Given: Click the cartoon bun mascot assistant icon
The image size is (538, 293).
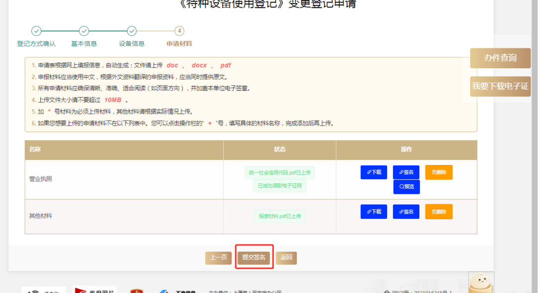Looking at the screenshot, I should pos(480,283).
